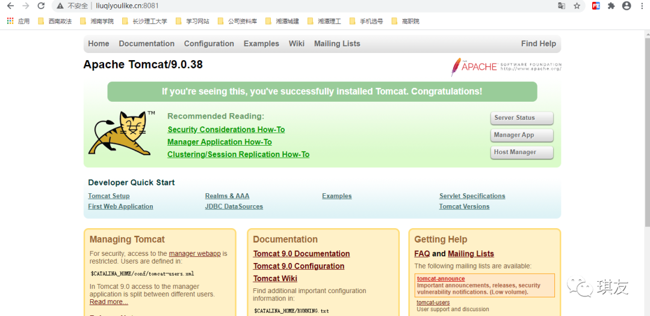Click the $CATALINA_HOME/conf/tomcat-users.xml path text
This screenshot has height=316, width=650.
[142, 274]
